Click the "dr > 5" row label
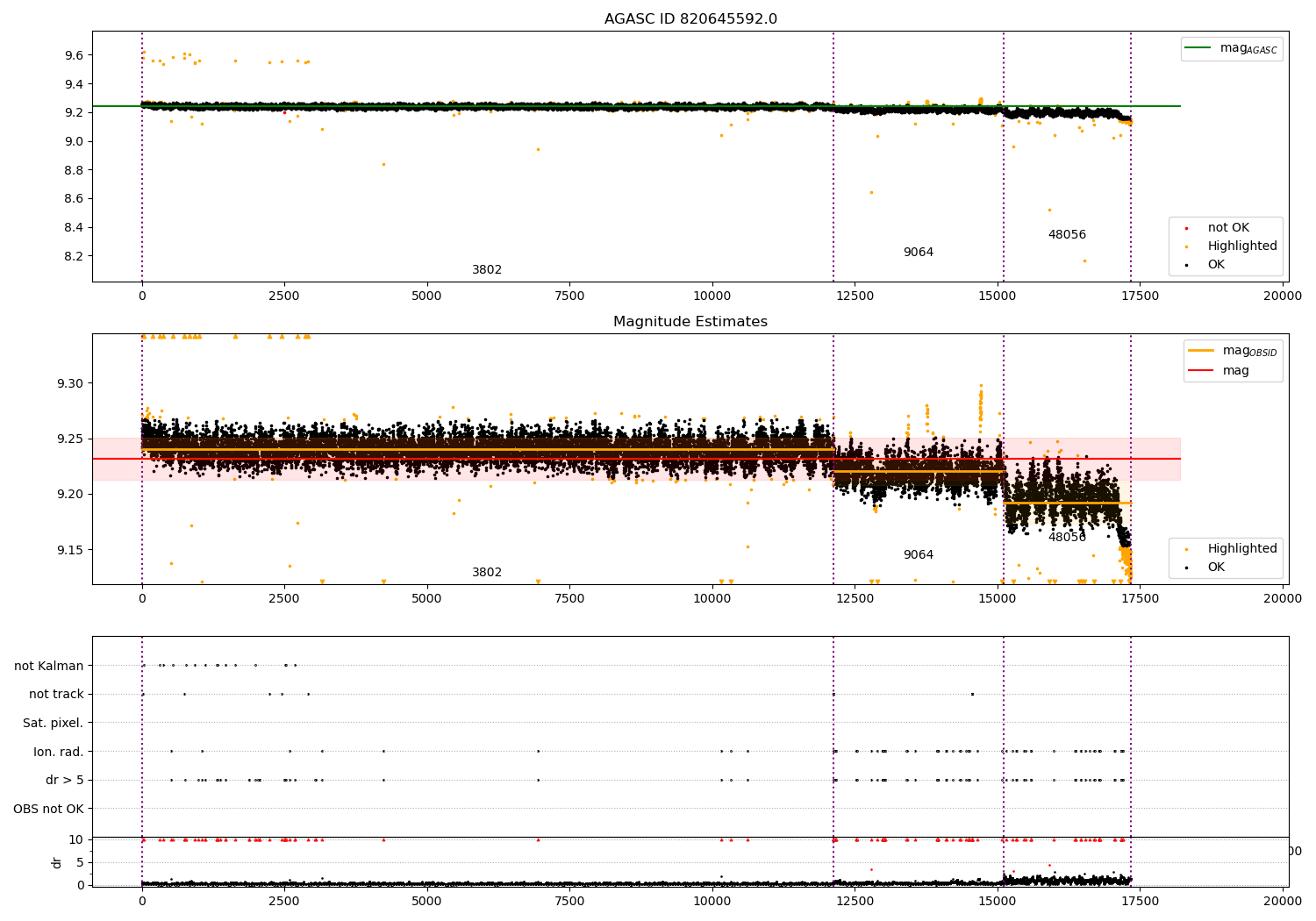The width and height of the screenshot is (1316, 921). (65, 781)
